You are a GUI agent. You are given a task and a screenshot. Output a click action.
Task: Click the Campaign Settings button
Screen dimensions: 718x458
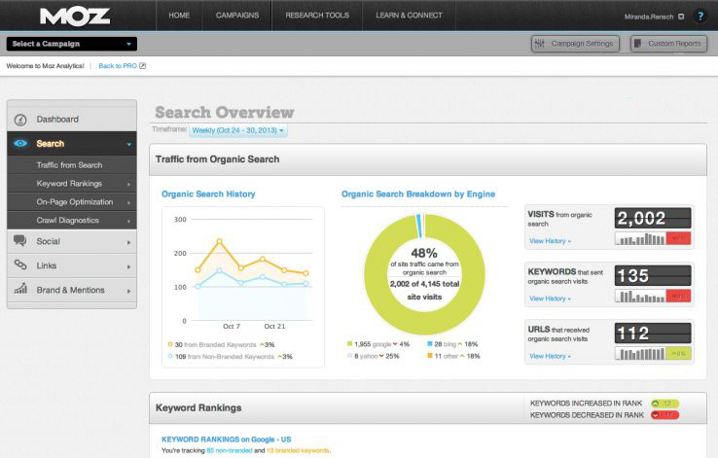pos(576,44)
